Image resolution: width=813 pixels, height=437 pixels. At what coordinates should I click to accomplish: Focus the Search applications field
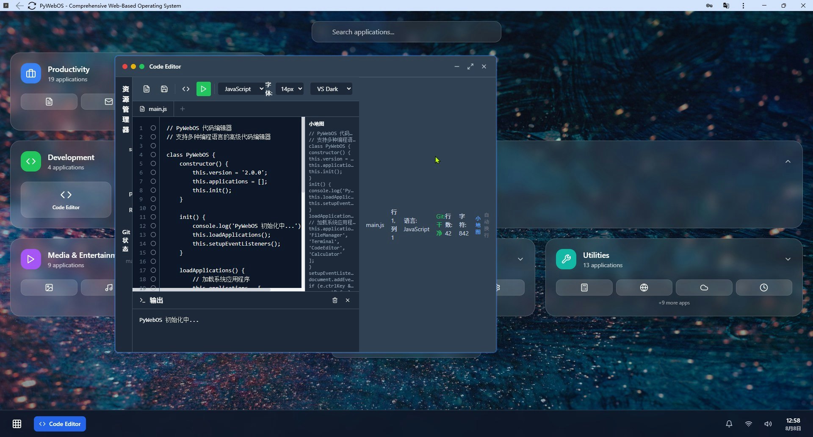point(406,32)
